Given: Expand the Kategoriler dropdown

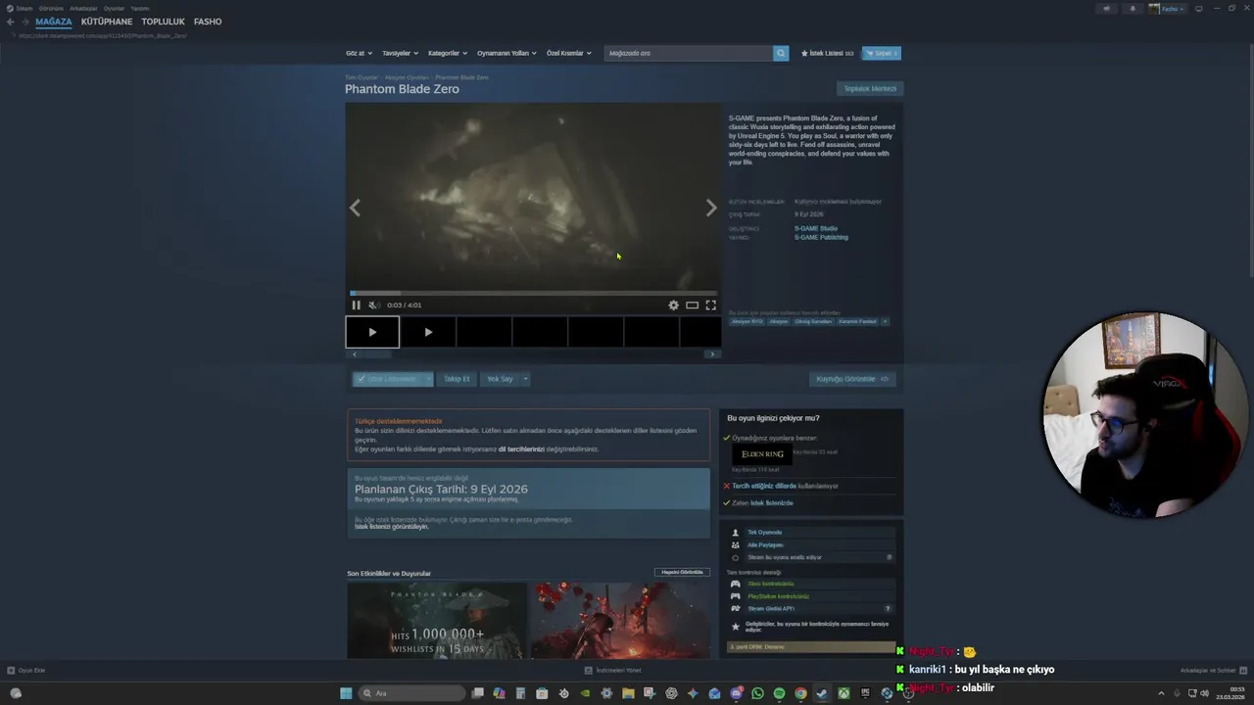Looking at the screenshot, I should pos(448,53).
